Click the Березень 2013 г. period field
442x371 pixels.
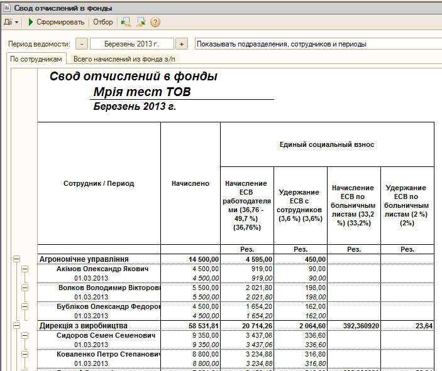point(131,44)
